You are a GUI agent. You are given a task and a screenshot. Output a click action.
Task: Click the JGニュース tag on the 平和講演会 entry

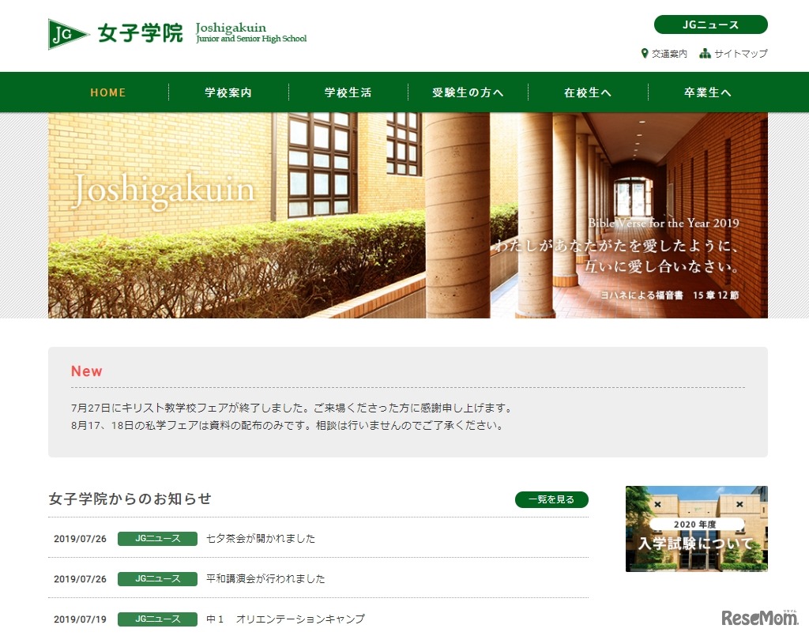(x=157, y=578)
